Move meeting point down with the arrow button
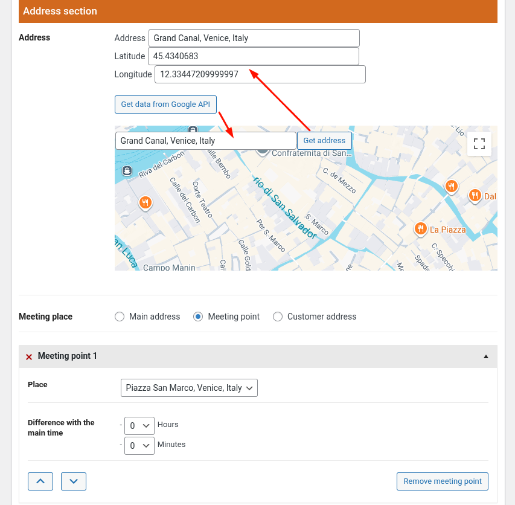Screen dimensions: 515x505 (74, 481)
